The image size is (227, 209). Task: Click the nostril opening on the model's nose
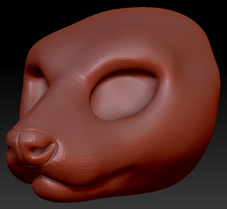[x=39, y=150]
